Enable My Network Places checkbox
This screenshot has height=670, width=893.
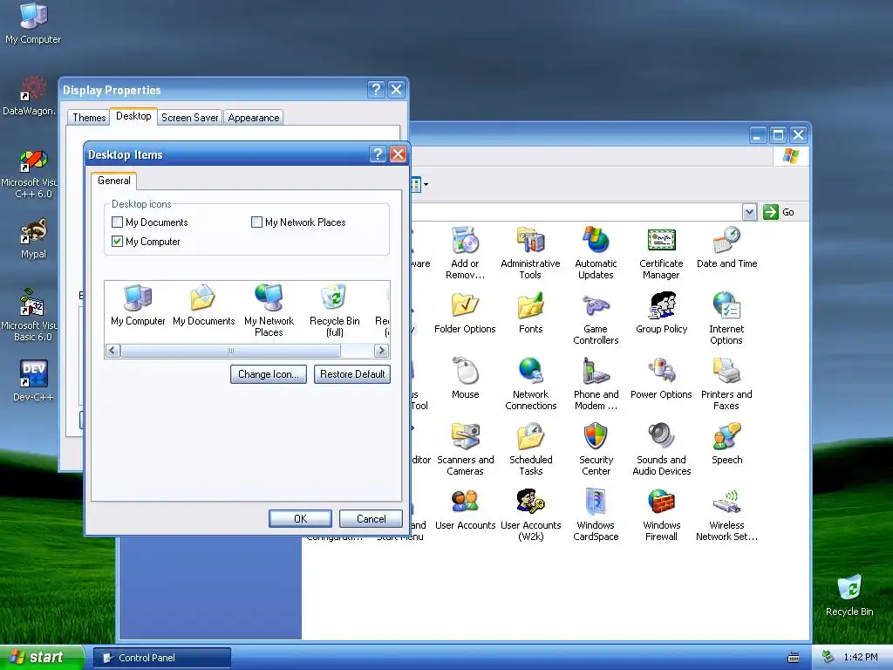[x=257, y=222]
